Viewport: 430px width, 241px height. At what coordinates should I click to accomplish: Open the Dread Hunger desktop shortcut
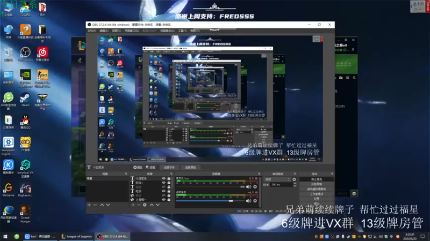click(x=25, y=214)
